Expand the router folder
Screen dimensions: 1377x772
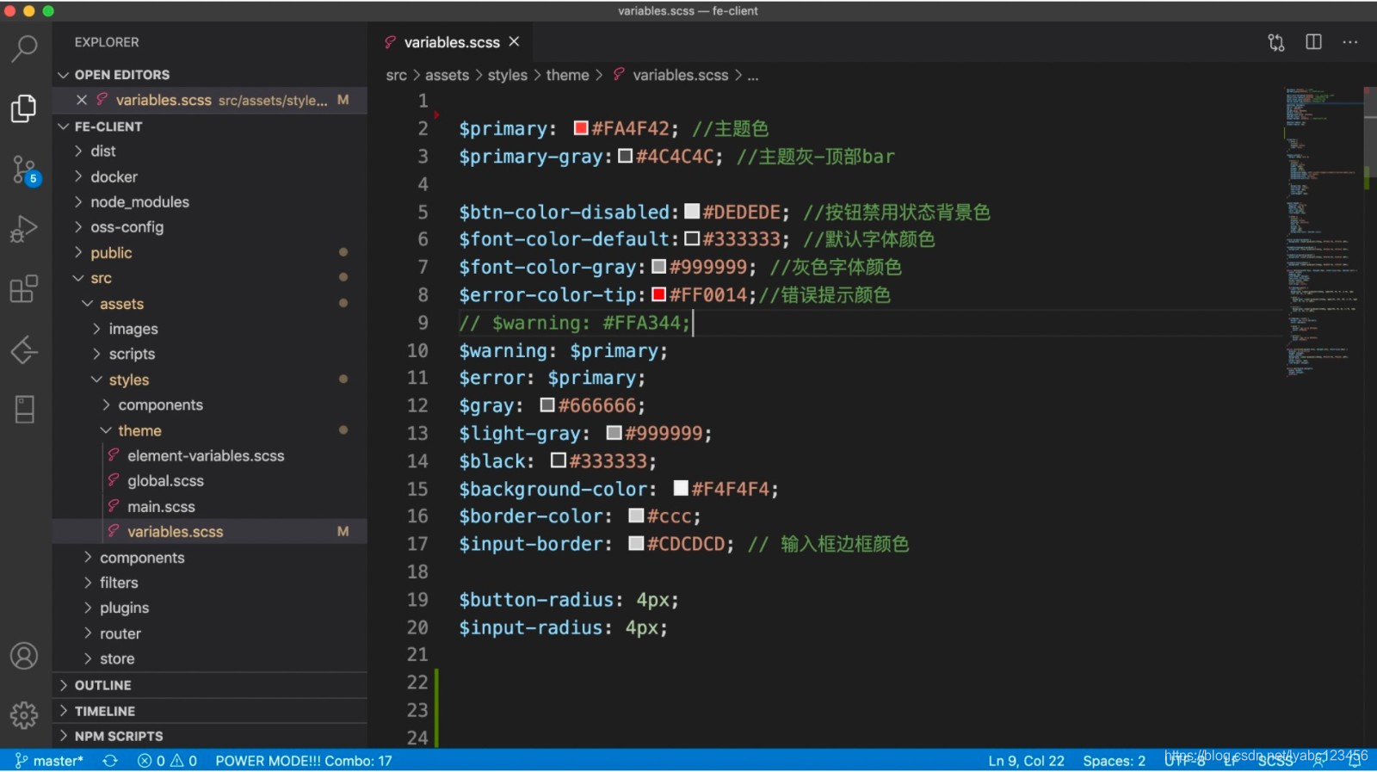tap(210, 633)
